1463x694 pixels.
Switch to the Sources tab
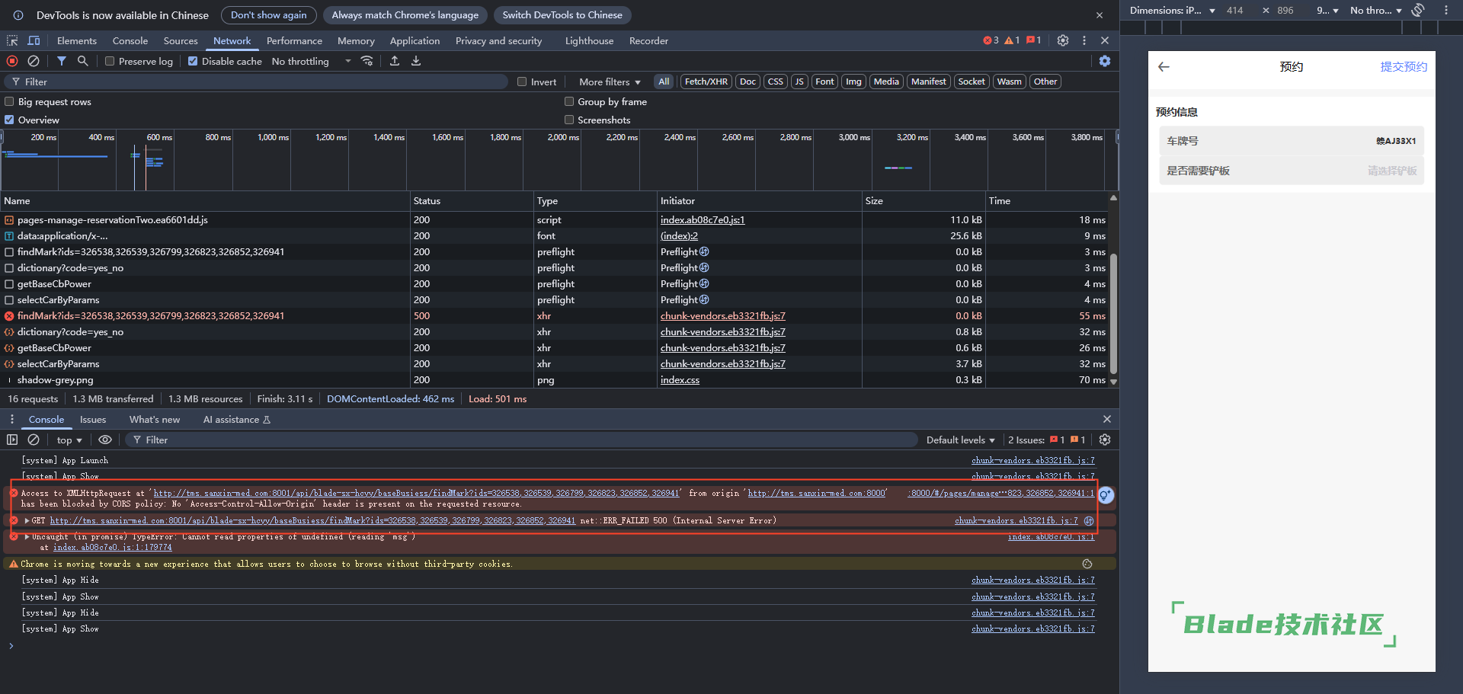pos(181,40)
